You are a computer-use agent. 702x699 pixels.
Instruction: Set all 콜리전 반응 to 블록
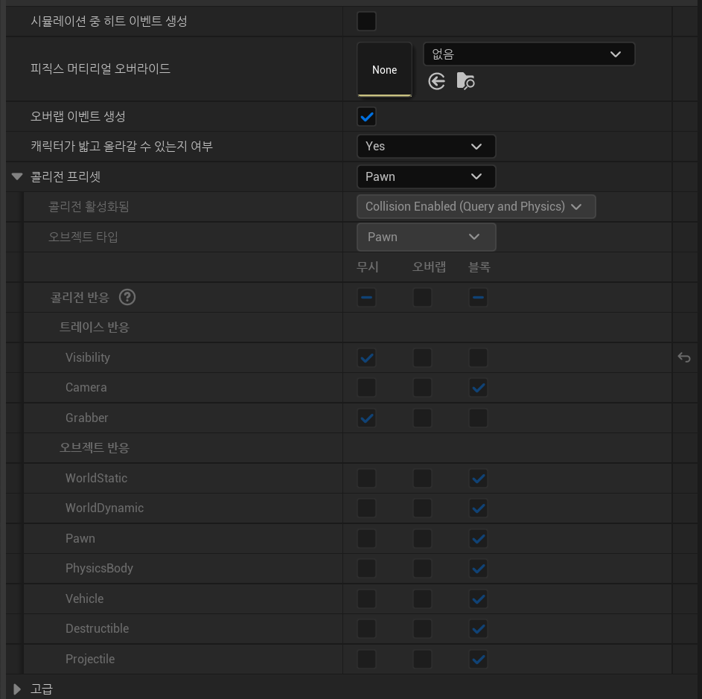pyautogui.click(x=478, y=297)
